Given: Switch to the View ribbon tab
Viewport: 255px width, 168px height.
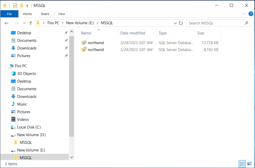Looking at the screenshot, I should tap(61, 14).
